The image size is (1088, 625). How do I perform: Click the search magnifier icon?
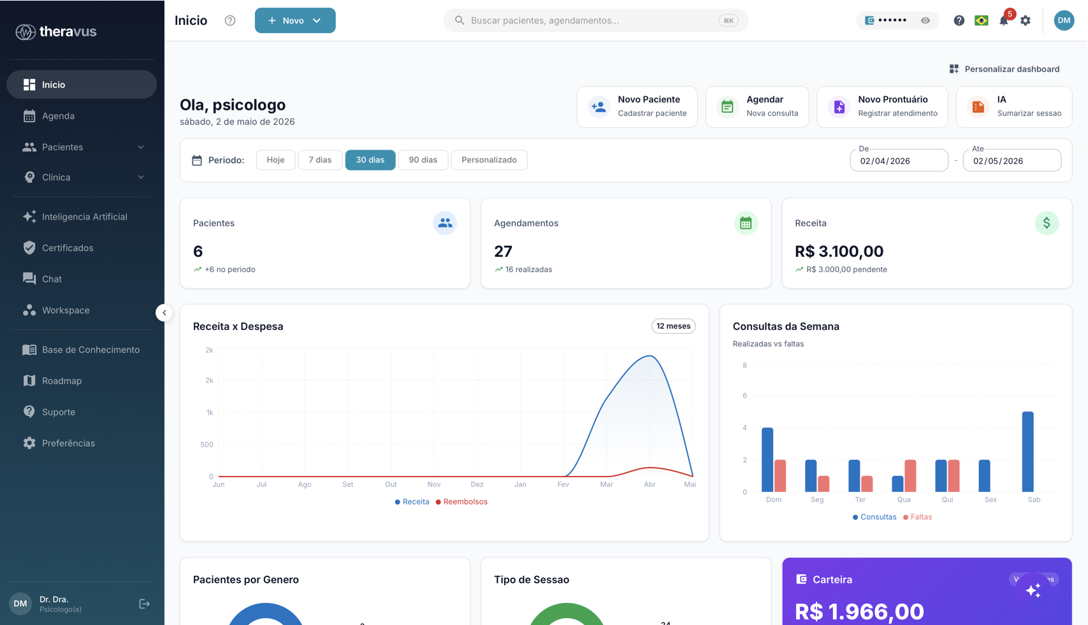tap(459, 20)
